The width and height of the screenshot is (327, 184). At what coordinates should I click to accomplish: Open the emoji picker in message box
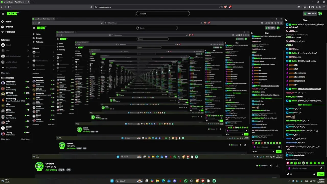coord(321,168)
